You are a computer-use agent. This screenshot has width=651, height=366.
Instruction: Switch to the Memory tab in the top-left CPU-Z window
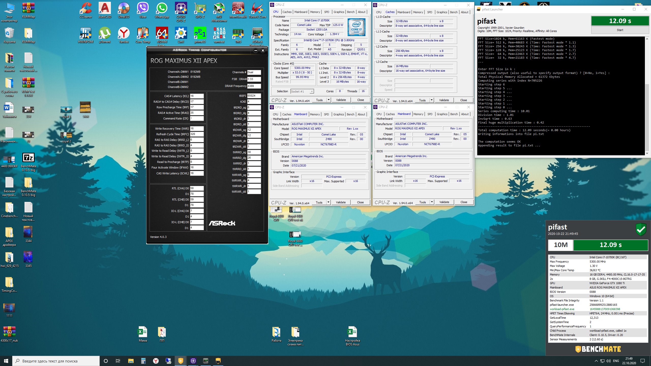315,12
